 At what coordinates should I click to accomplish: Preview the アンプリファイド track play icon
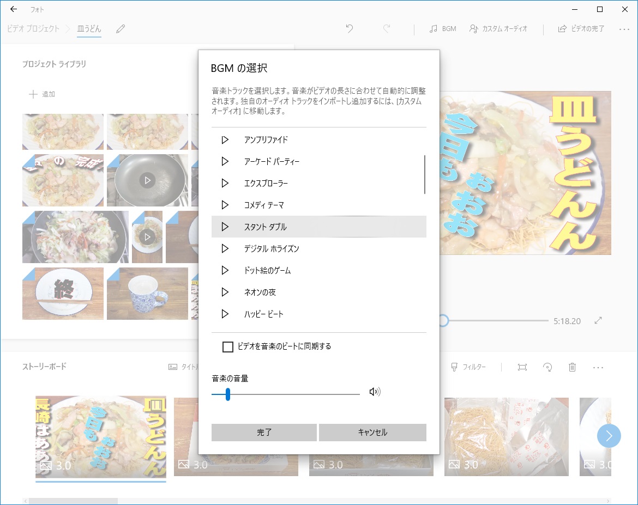point(225,140)
